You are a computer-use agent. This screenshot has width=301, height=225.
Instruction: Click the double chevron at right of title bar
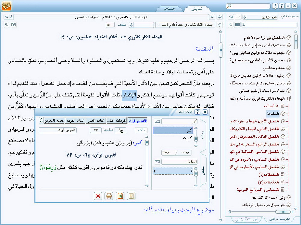tap(212, 17)
